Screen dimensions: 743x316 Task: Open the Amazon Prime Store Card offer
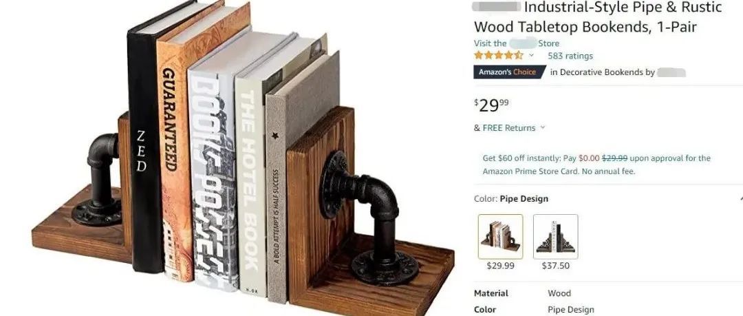coord(596,165)
